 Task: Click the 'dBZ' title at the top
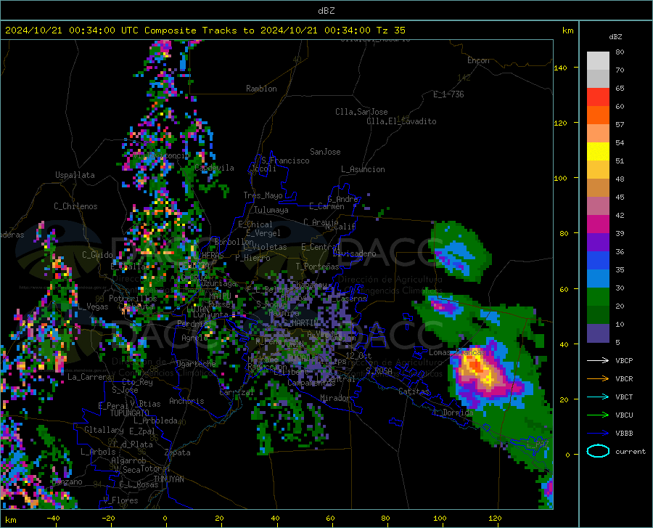(326, 11)
